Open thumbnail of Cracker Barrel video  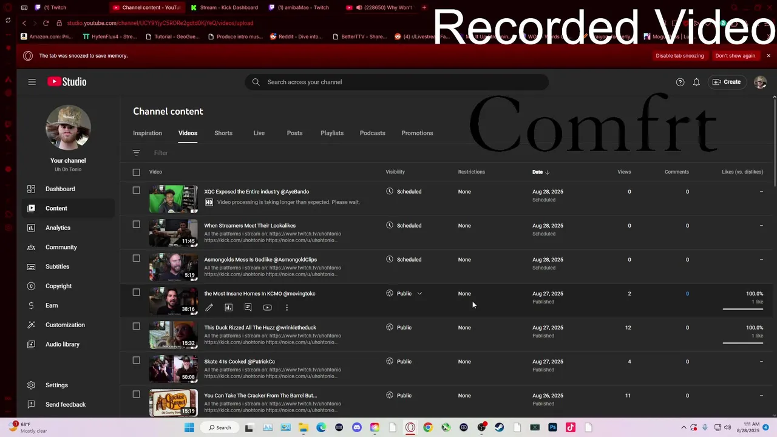click(x=174, y=403)
